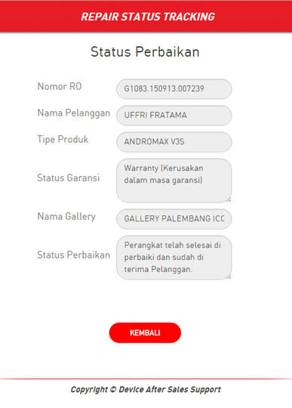This screenshot has width=292, height=408.
Task: Click the REPAIR STATUS TRACKING header title
Action: coord(148,17)
